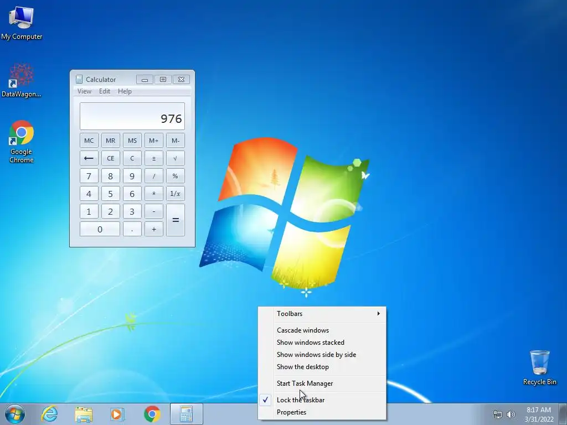Toggle Lock the taskbar option
This screenshot has width=567, height=425.
pyautogui.click(x=322, y=400)
